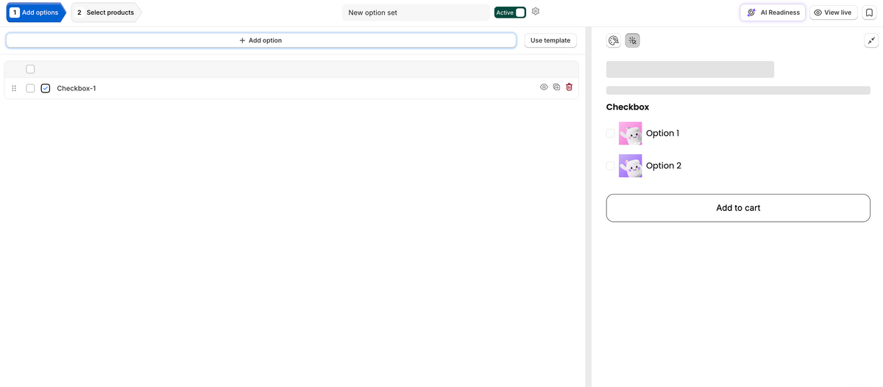Click Add to cart in the preview

click(738, 208)
